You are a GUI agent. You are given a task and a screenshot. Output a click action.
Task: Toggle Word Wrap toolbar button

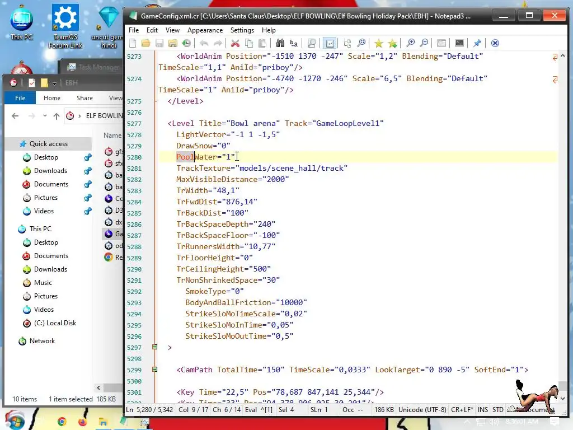330,43
